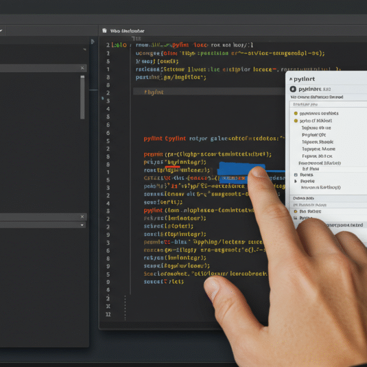Close the lower left panel with its X
This screenshot has width=367, height=367.
83,217
